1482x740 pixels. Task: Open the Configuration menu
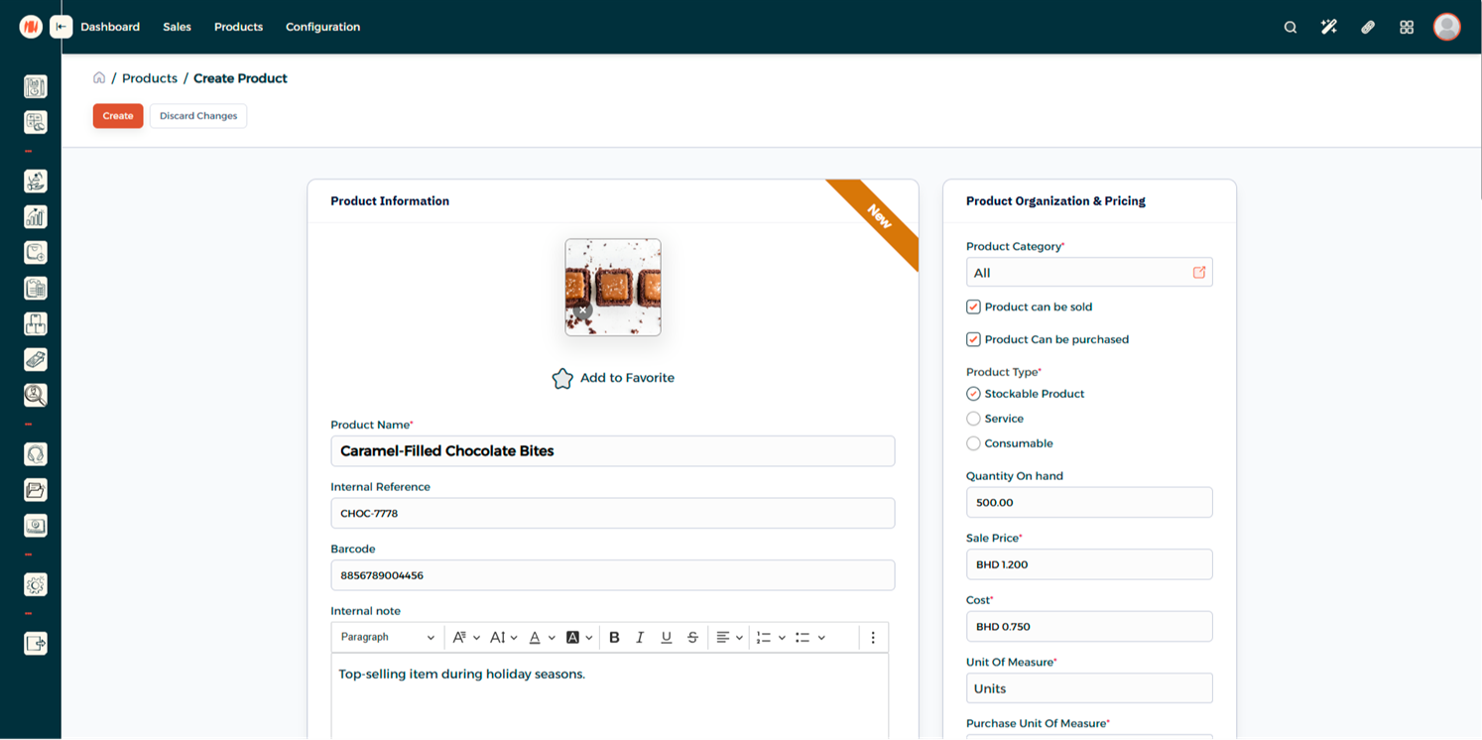[322, 27]
